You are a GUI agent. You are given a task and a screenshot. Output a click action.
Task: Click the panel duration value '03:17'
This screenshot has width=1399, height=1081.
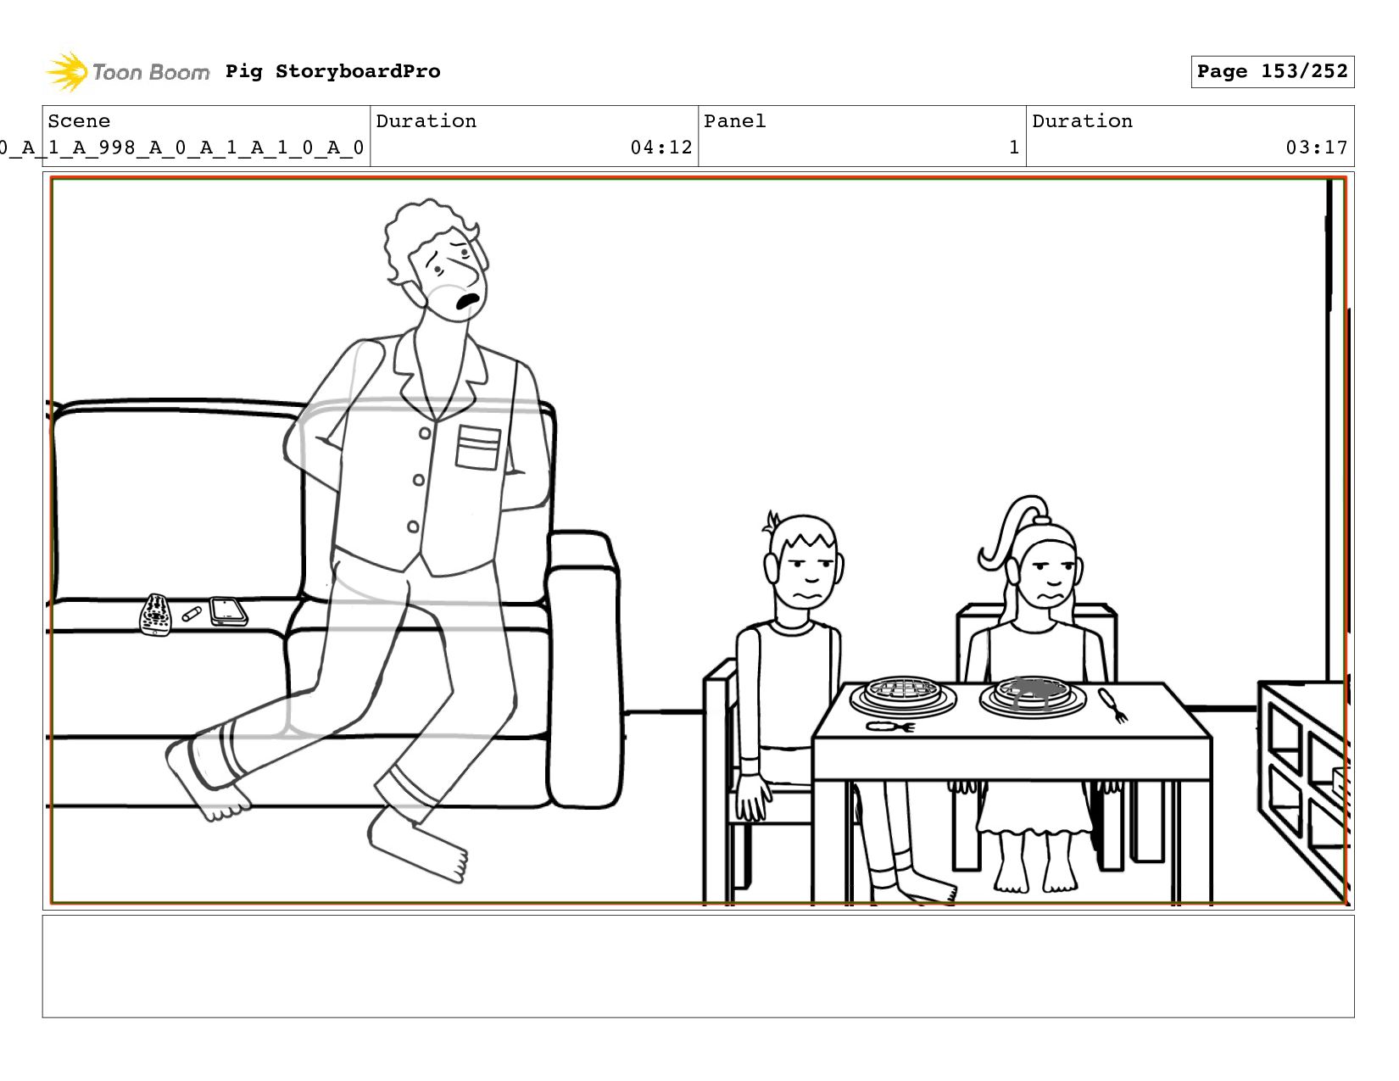1317,148
